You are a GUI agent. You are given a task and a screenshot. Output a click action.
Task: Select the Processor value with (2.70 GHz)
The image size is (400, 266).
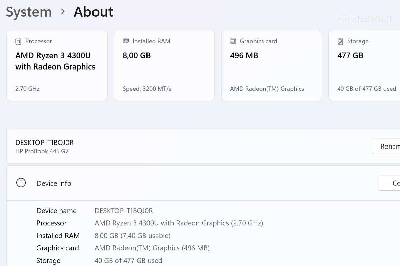[x=179, y=223]
